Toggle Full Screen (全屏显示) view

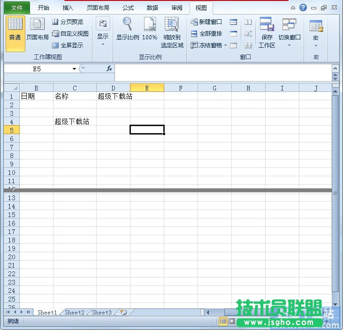(68, 45)
